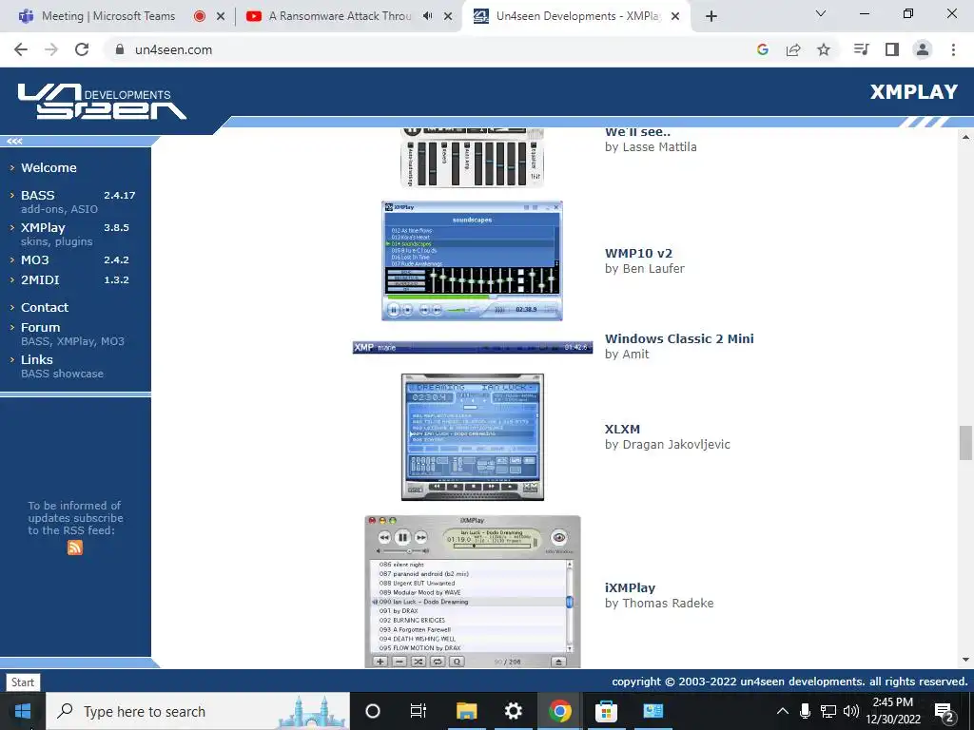The height and width of the screenshot is (730, 974).
Task: Open the Chrome tab search dropdown arrow
Action: point(821,13)
